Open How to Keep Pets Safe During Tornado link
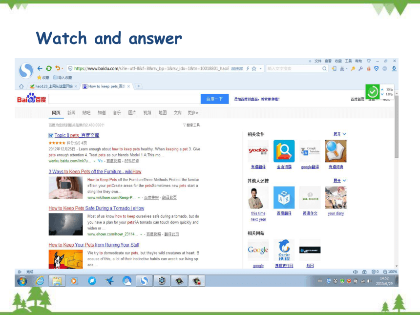This screenshot has height=315, width=420. pos(96,208)
